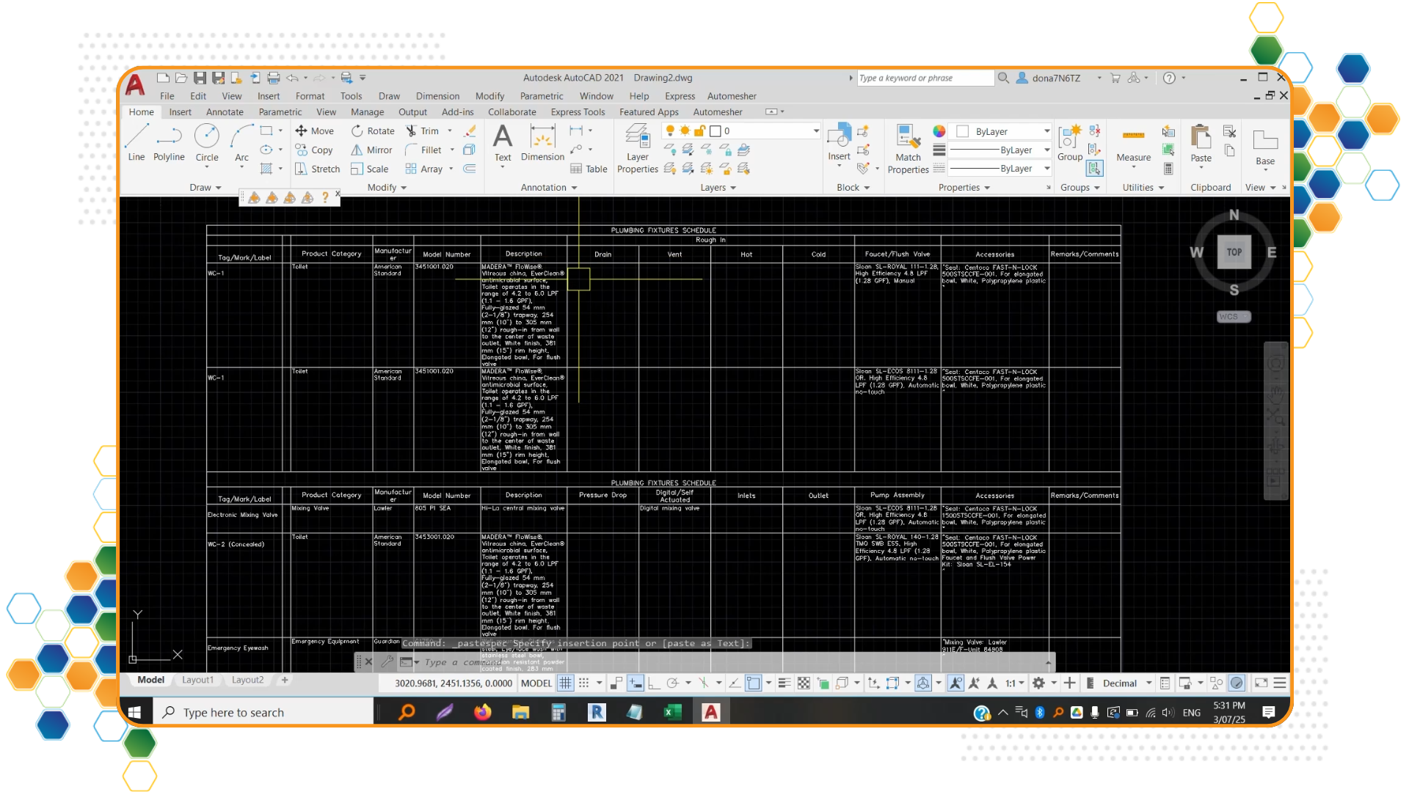Switch to the Express Tools ribbon tab
Image resolution: width=1409 pixels, height=792 pixels.
click(x=578, y=112)
